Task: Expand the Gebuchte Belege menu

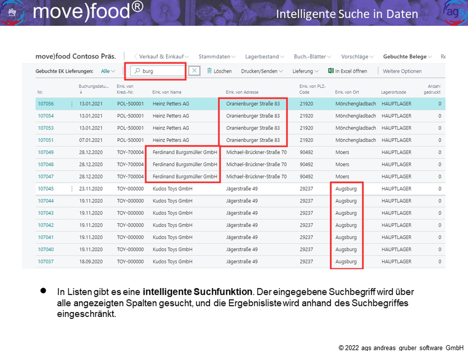Action: coord(408,57)
